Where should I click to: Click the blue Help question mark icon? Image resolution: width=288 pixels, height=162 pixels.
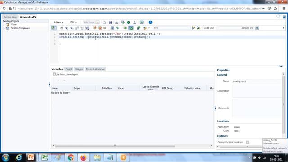click(x=150, y=22)
